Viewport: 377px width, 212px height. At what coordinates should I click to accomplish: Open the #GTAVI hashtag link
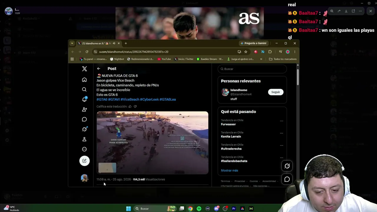point(114,100)
